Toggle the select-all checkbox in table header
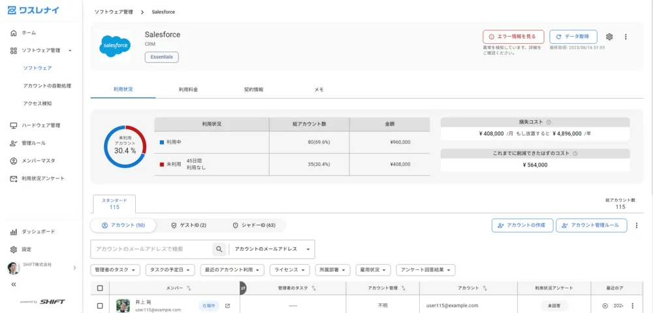Image resolution: width=653 pixels, height=313 pixels. pos(100,288)
